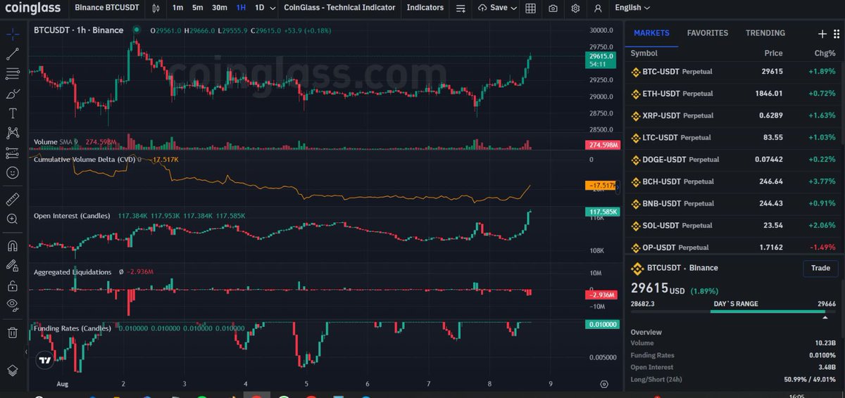
Task: Switch to the TRENDING tab
Action: point(765,33)
